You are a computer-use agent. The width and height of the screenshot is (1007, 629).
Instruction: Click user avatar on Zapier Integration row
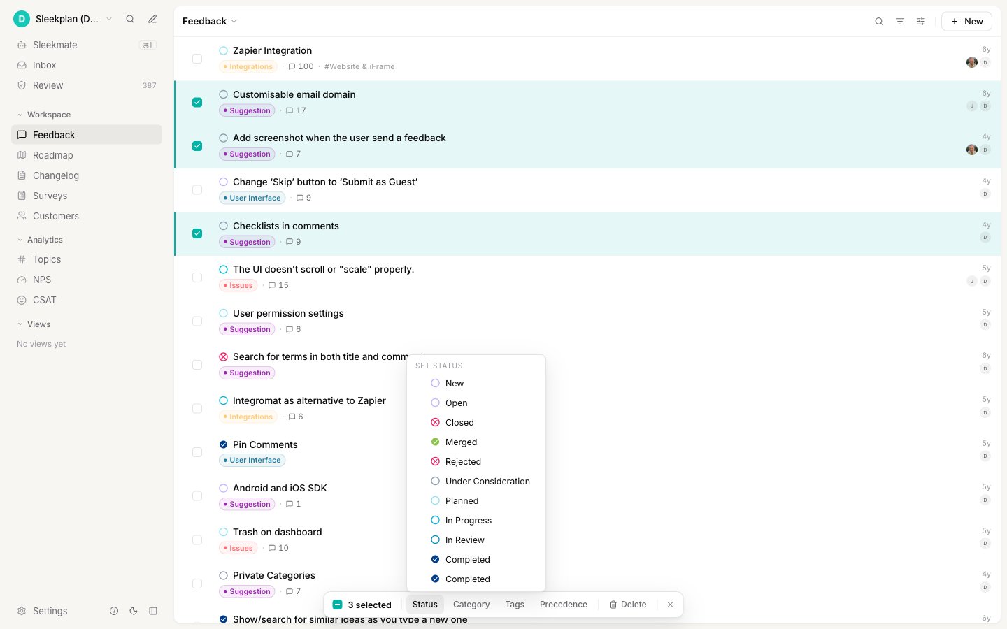click(972, 62)
